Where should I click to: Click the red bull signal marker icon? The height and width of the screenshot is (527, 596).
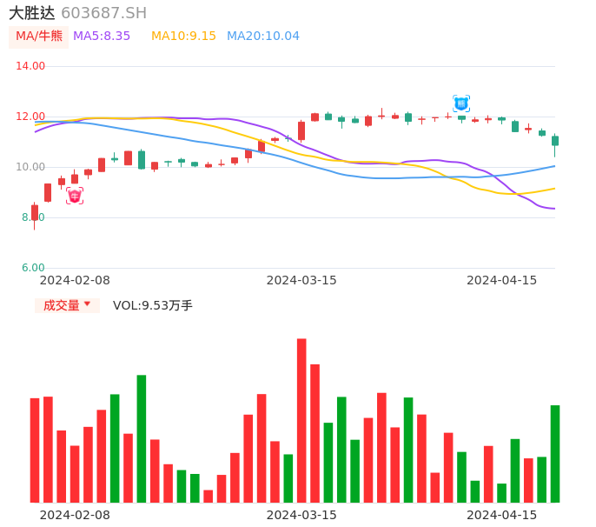point(75,196)
